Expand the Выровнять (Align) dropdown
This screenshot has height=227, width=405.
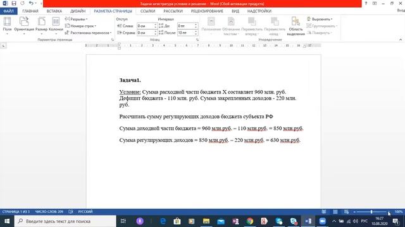tap(320, 19)
